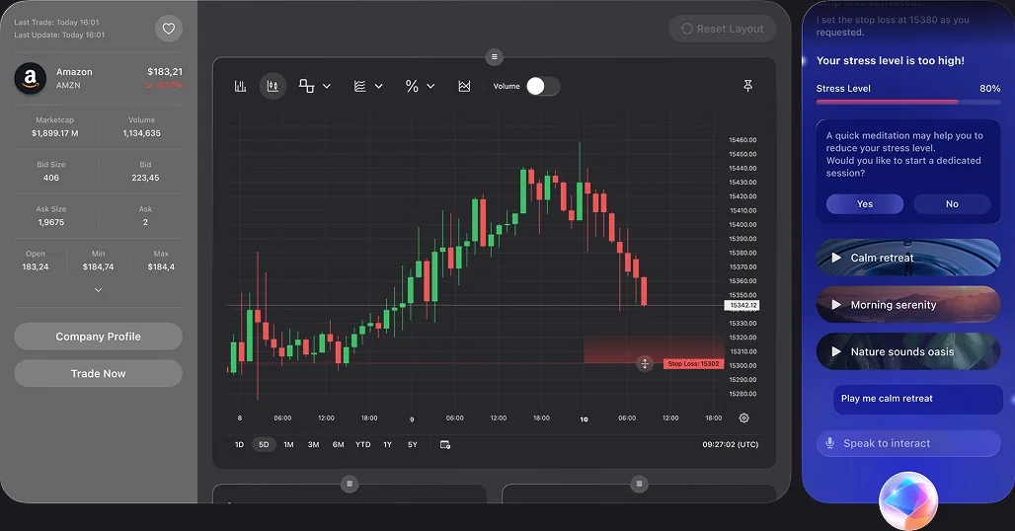Click the Bid value 223,45
The height and width of the screenshot is (531, 1015).
[x=145, y=178]
